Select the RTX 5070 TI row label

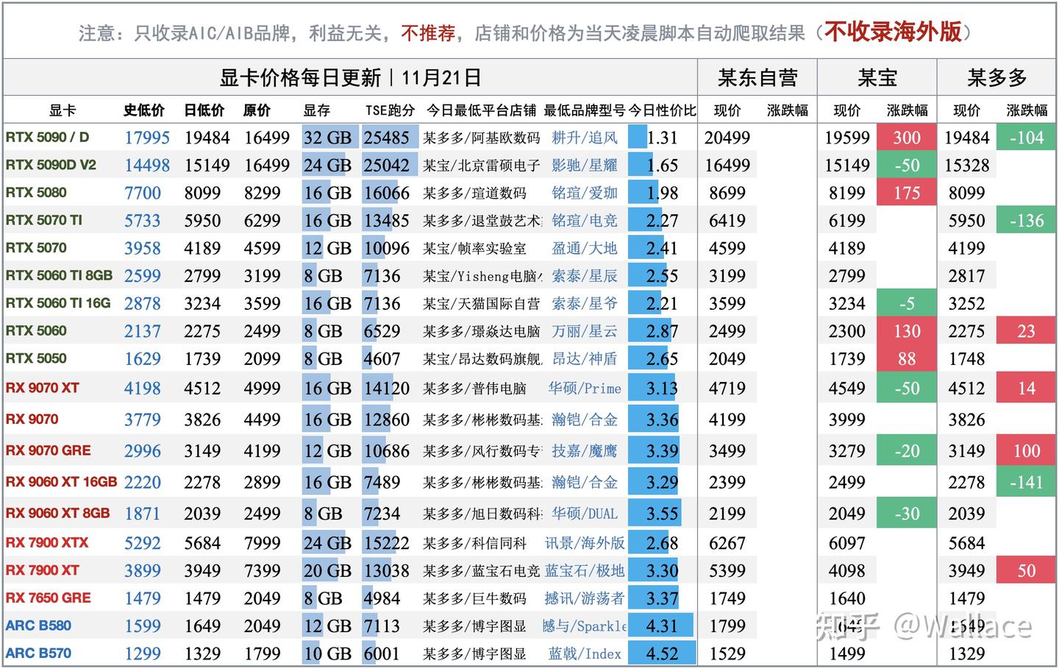tap(44, 220)
